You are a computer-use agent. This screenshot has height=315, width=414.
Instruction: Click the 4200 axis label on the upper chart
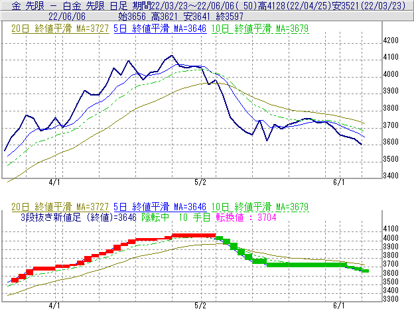point(391,40)
